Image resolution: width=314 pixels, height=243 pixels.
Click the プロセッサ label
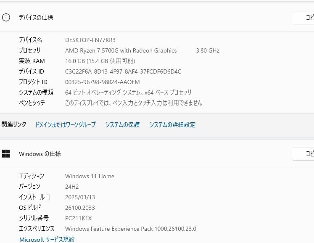tap(30, 50)
